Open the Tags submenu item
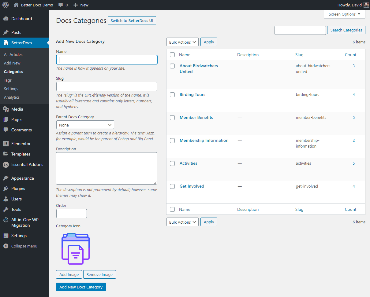Screen dimensions: 370x297 [8, 80]
